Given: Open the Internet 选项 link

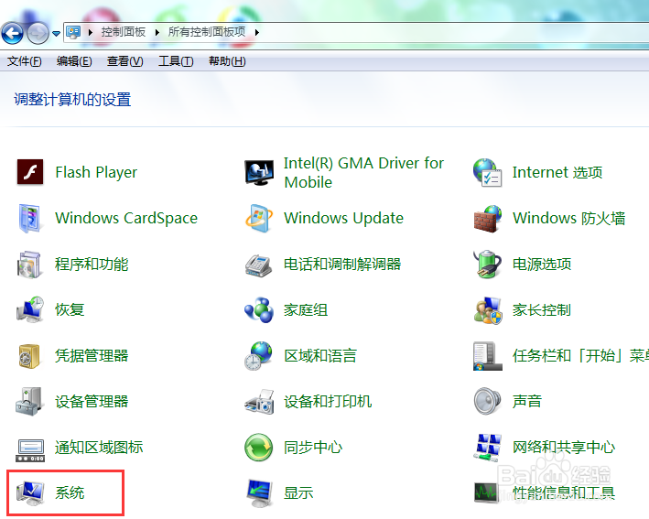Looking at the screenshot, I should tap(557, 172).
